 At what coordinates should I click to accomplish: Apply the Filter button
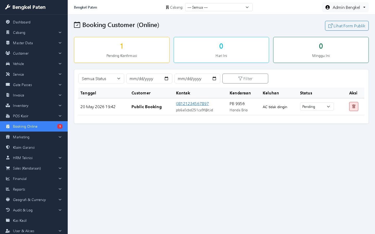245,79
